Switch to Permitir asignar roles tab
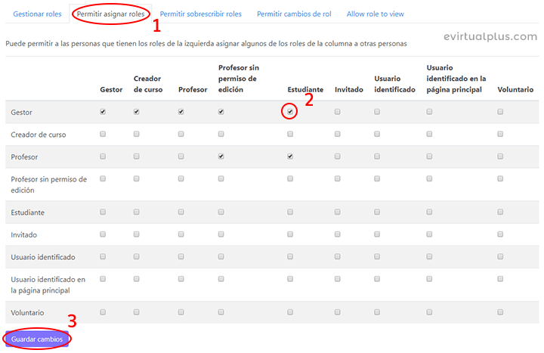Image resolution: width=544 pixels, height=353 pixels. pos(110,14)
